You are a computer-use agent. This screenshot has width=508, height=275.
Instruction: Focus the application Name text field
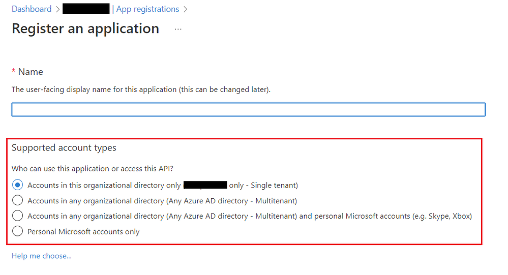248,110
